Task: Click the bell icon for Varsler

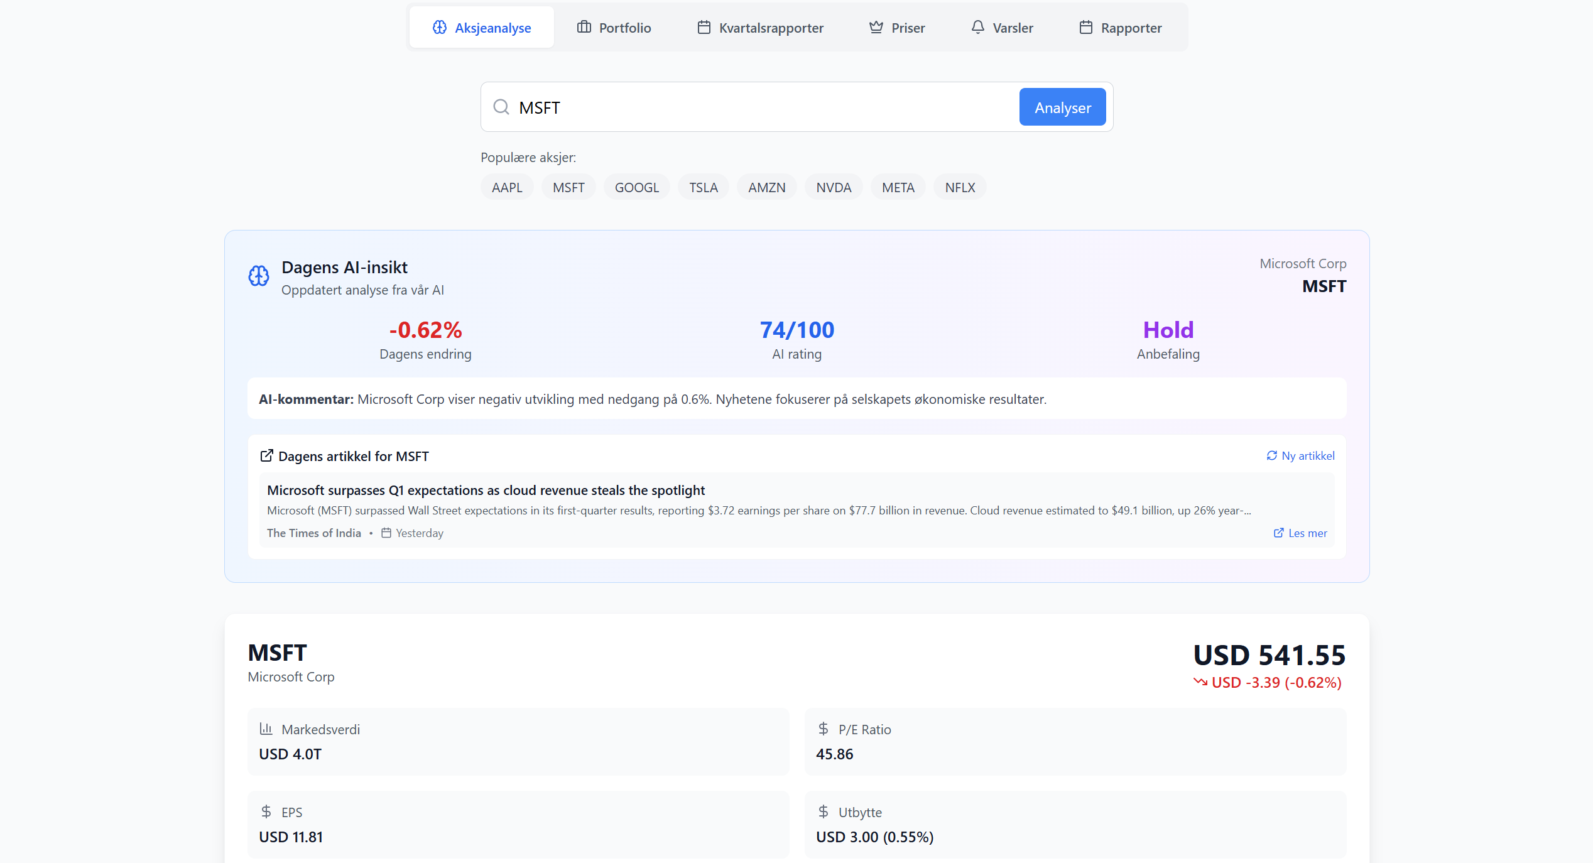Action: pyautogui.click(x=977, y=27)
